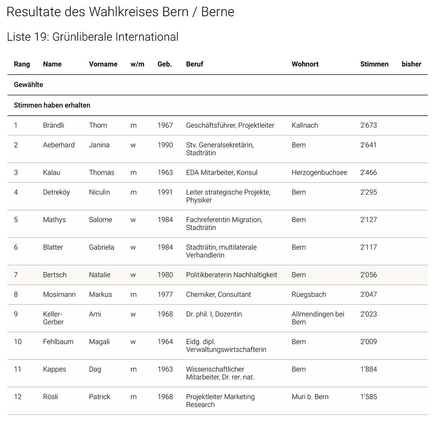Click Aeberhard in the Name column
The height and width of the screenshot is (424, 440).
[x=59, y=145]
